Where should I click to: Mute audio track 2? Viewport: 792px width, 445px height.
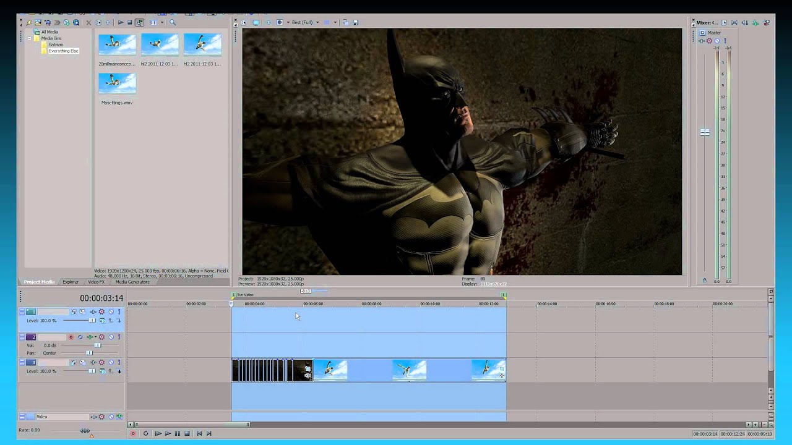[111, 337]
